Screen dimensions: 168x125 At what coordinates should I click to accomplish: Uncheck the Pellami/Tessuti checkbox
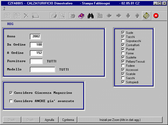coord(123,61)
